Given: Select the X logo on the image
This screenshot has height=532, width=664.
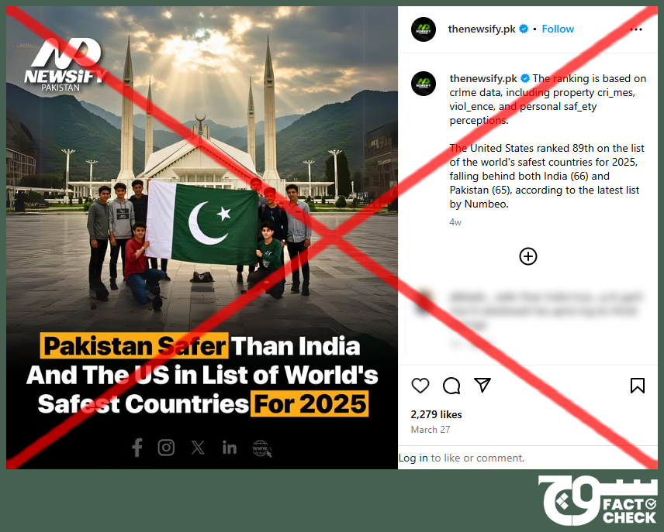Looking at the screenshot, I should tap(198, 448).
